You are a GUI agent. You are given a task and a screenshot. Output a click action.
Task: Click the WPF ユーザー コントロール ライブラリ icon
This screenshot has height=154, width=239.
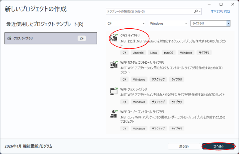[x=114, y=114]
